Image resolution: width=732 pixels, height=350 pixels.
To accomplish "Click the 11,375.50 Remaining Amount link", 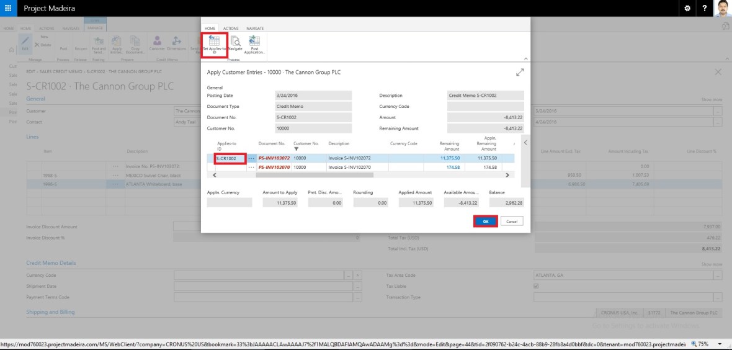I will 450,158.
